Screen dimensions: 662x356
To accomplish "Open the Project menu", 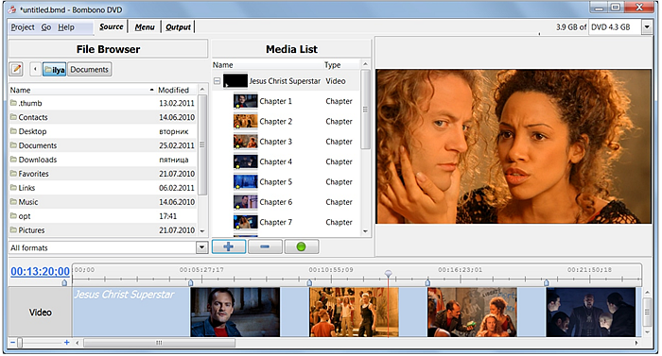I will pos(23,27).
